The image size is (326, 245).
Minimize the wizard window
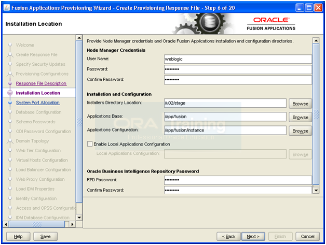300,8
